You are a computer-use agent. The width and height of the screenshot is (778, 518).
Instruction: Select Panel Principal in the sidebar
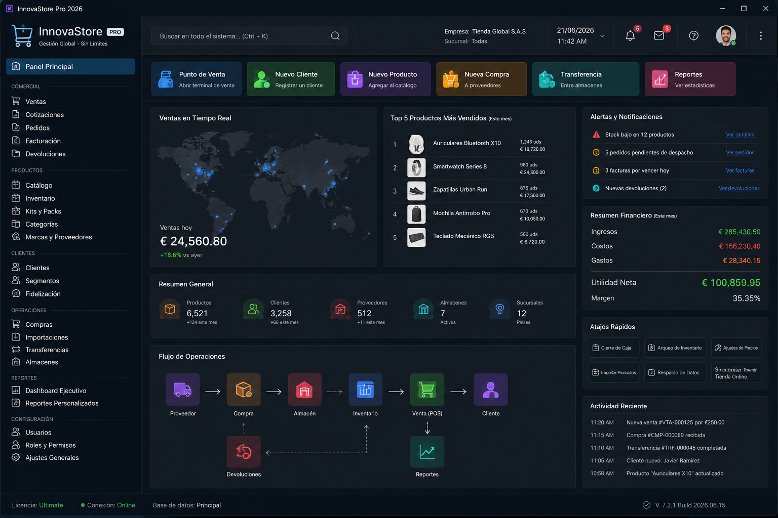pyautogui.click(x=70, y=66)
